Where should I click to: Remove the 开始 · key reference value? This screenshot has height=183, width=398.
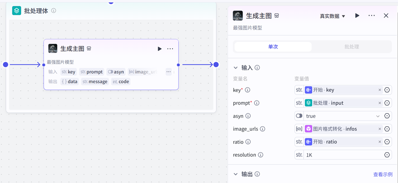pyautogui.click(x=380, y=90)
